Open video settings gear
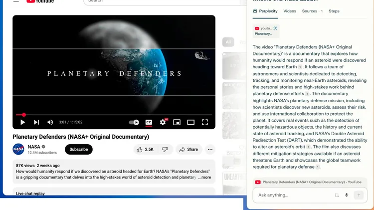The width and height of the screenshot is (374, 210). [163, 122]
